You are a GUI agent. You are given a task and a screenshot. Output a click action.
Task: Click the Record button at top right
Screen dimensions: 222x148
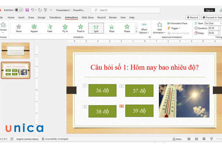coord(192,17)
